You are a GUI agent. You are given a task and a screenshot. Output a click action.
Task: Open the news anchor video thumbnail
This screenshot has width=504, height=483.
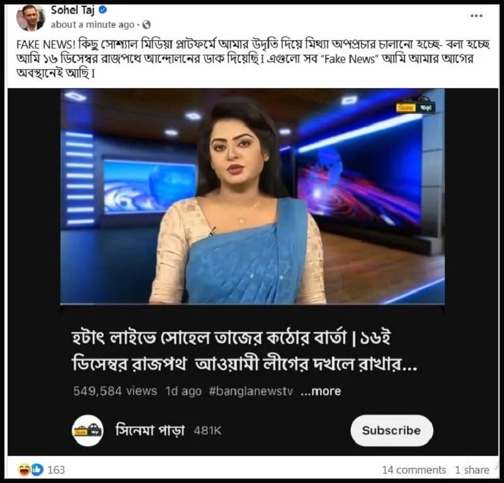click(x=253, y=196)
